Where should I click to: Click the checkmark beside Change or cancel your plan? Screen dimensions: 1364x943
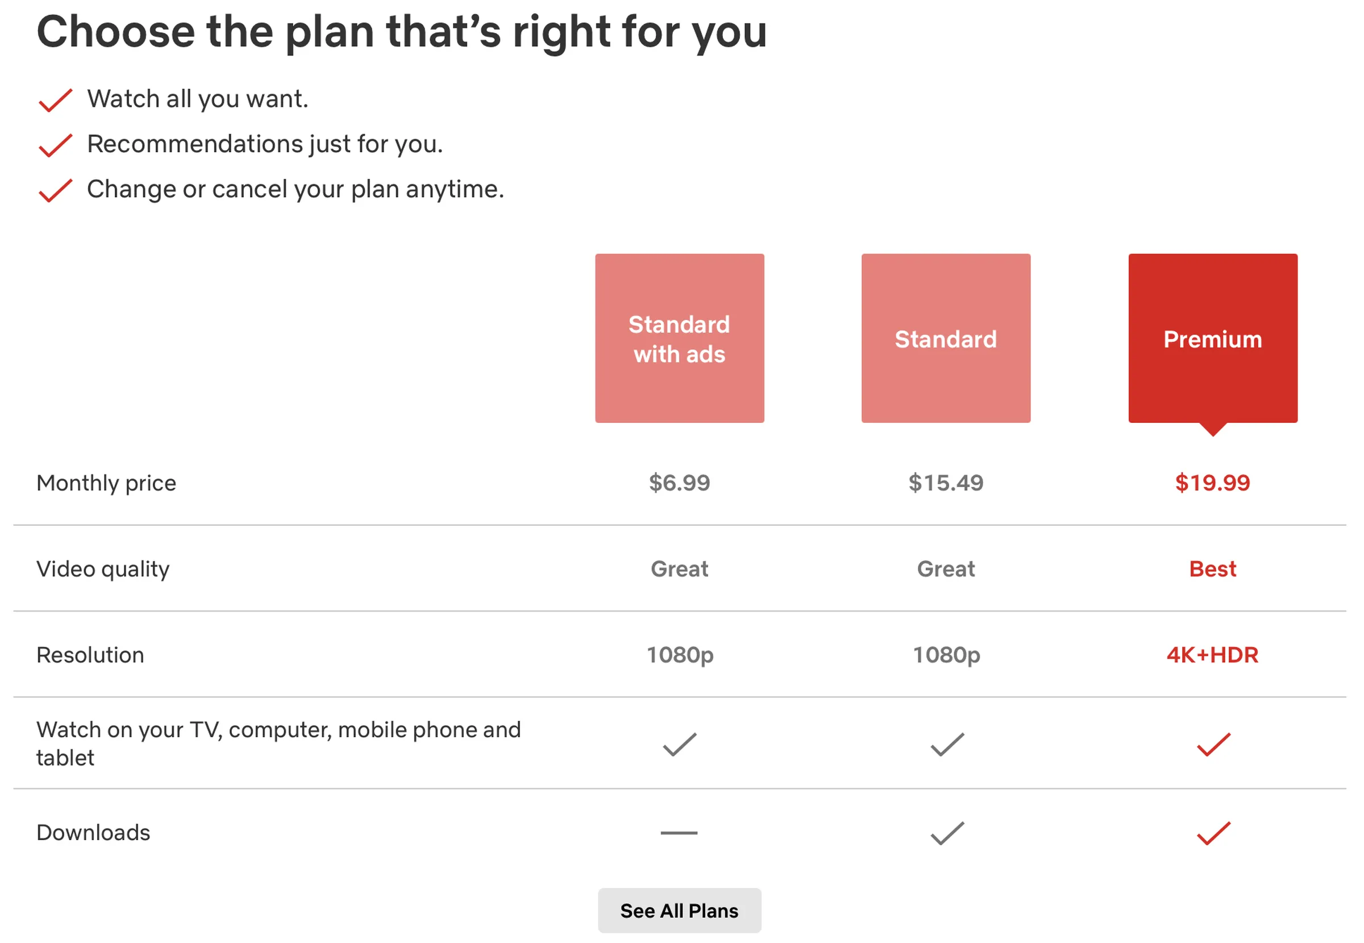56,190
